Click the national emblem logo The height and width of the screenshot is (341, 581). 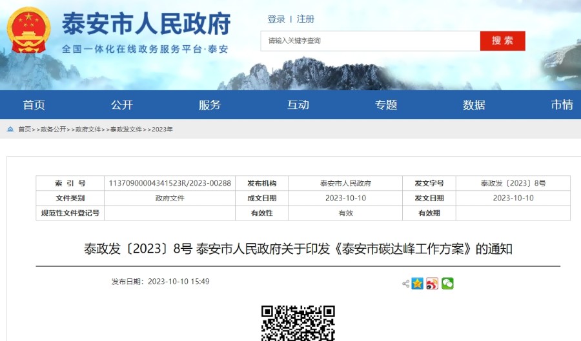pyautogui.click(x=28, y=30)
